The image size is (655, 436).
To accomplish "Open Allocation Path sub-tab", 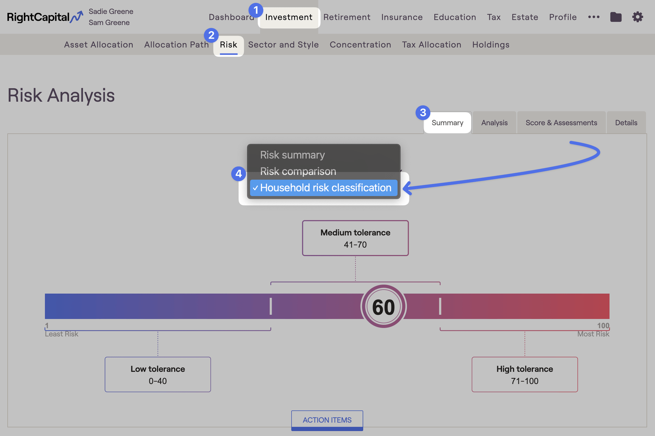I will point(176,45).
